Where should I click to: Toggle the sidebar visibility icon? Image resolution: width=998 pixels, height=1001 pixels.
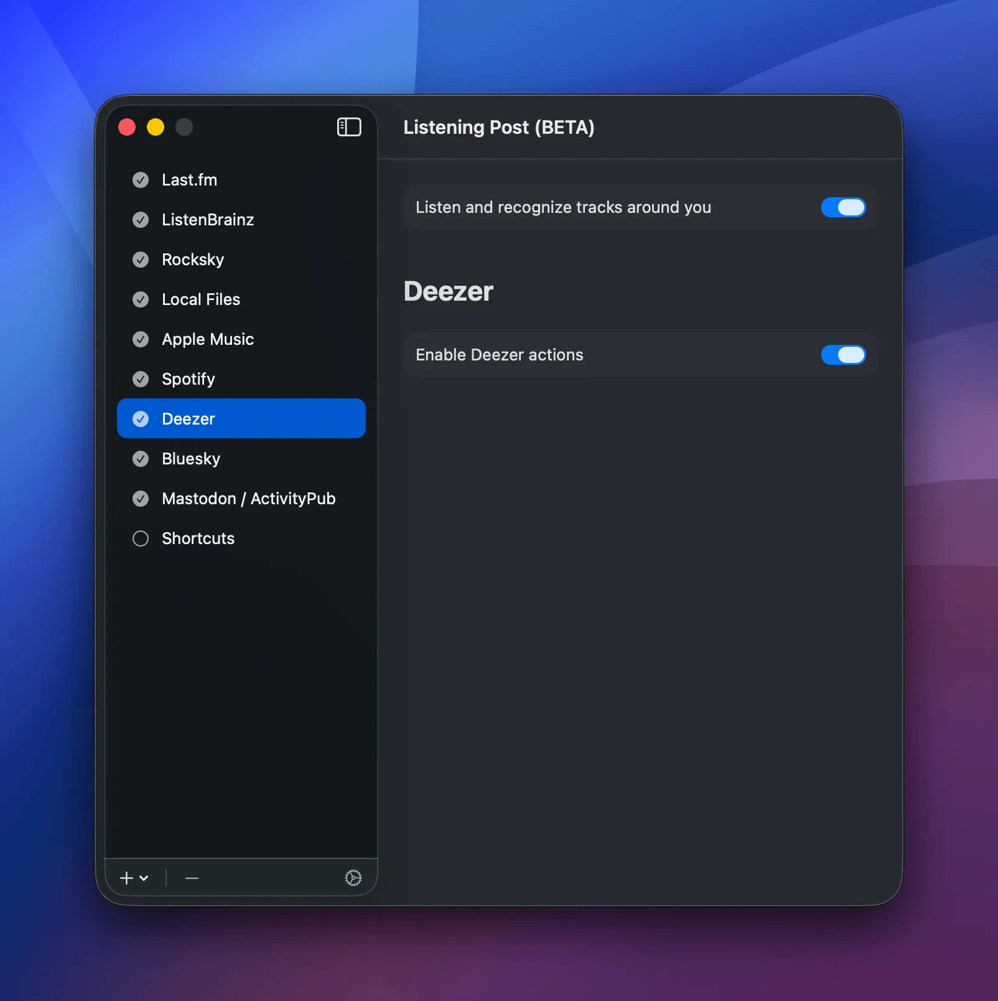349,127
